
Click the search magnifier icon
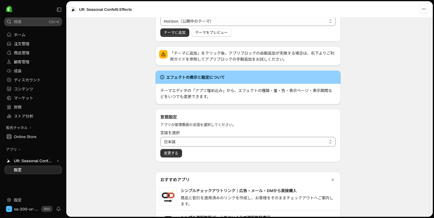coord(9,22)
